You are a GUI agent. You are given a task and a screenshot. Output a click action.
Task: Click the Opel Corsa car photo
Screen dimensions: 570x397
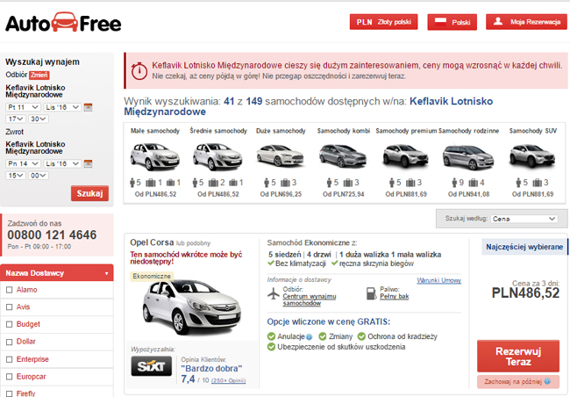(191, 307)
